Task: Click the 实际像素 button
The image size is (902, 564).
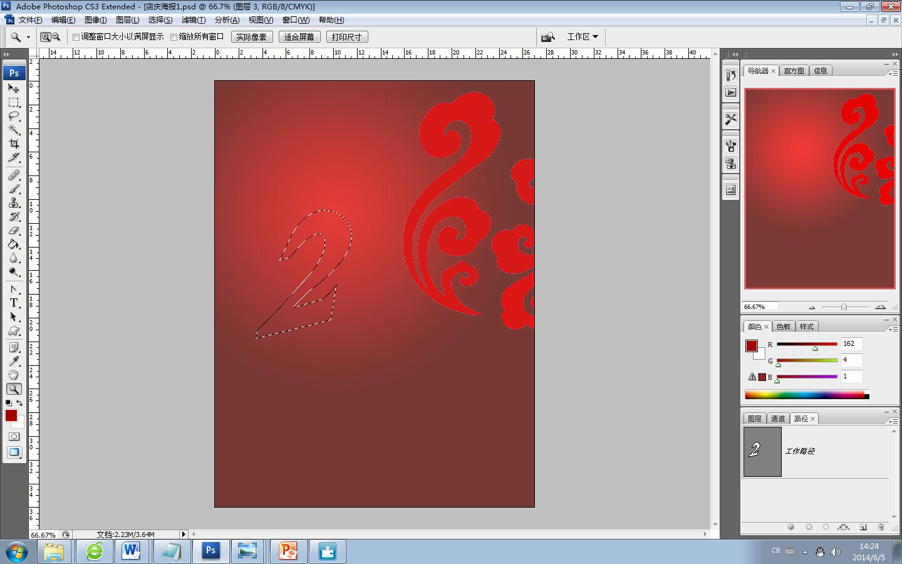Action: [252, 37]
